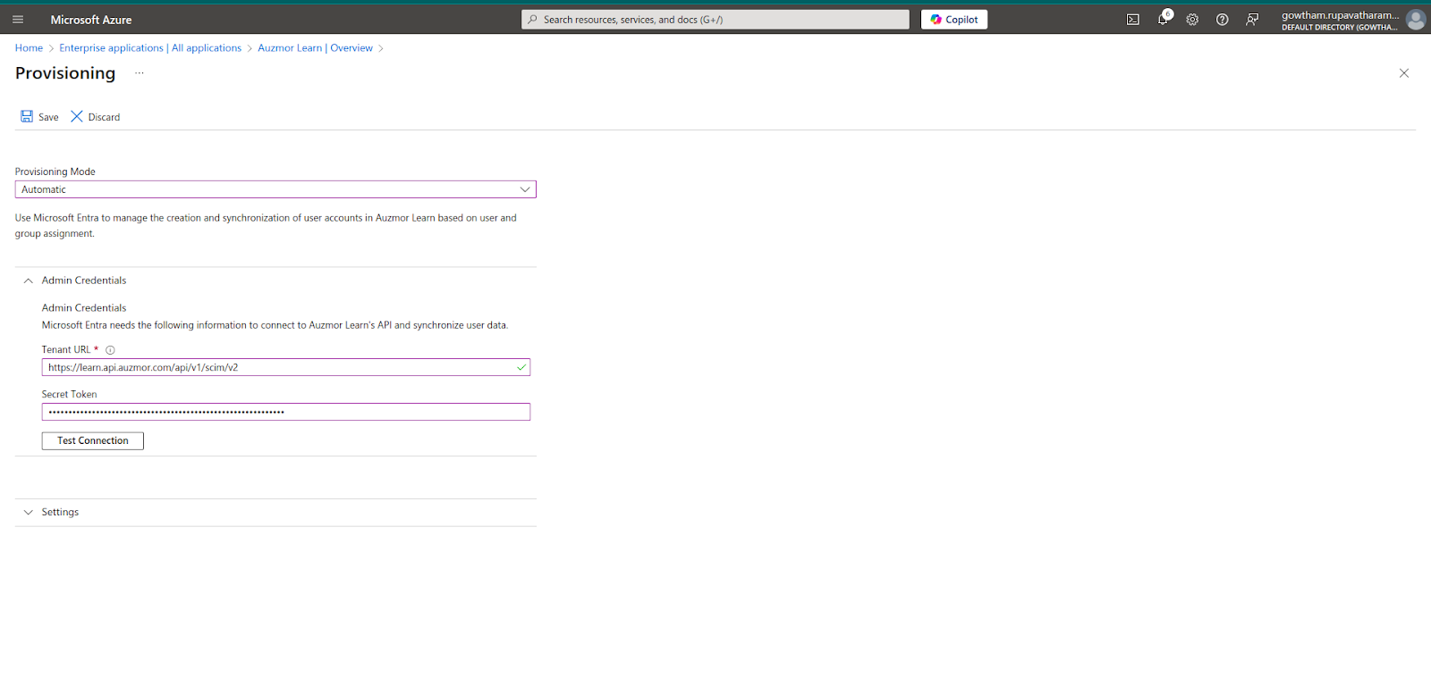Click into the Secret Token field
The height and width of the screenshot is (686, 1431).
tap(286, 412)
